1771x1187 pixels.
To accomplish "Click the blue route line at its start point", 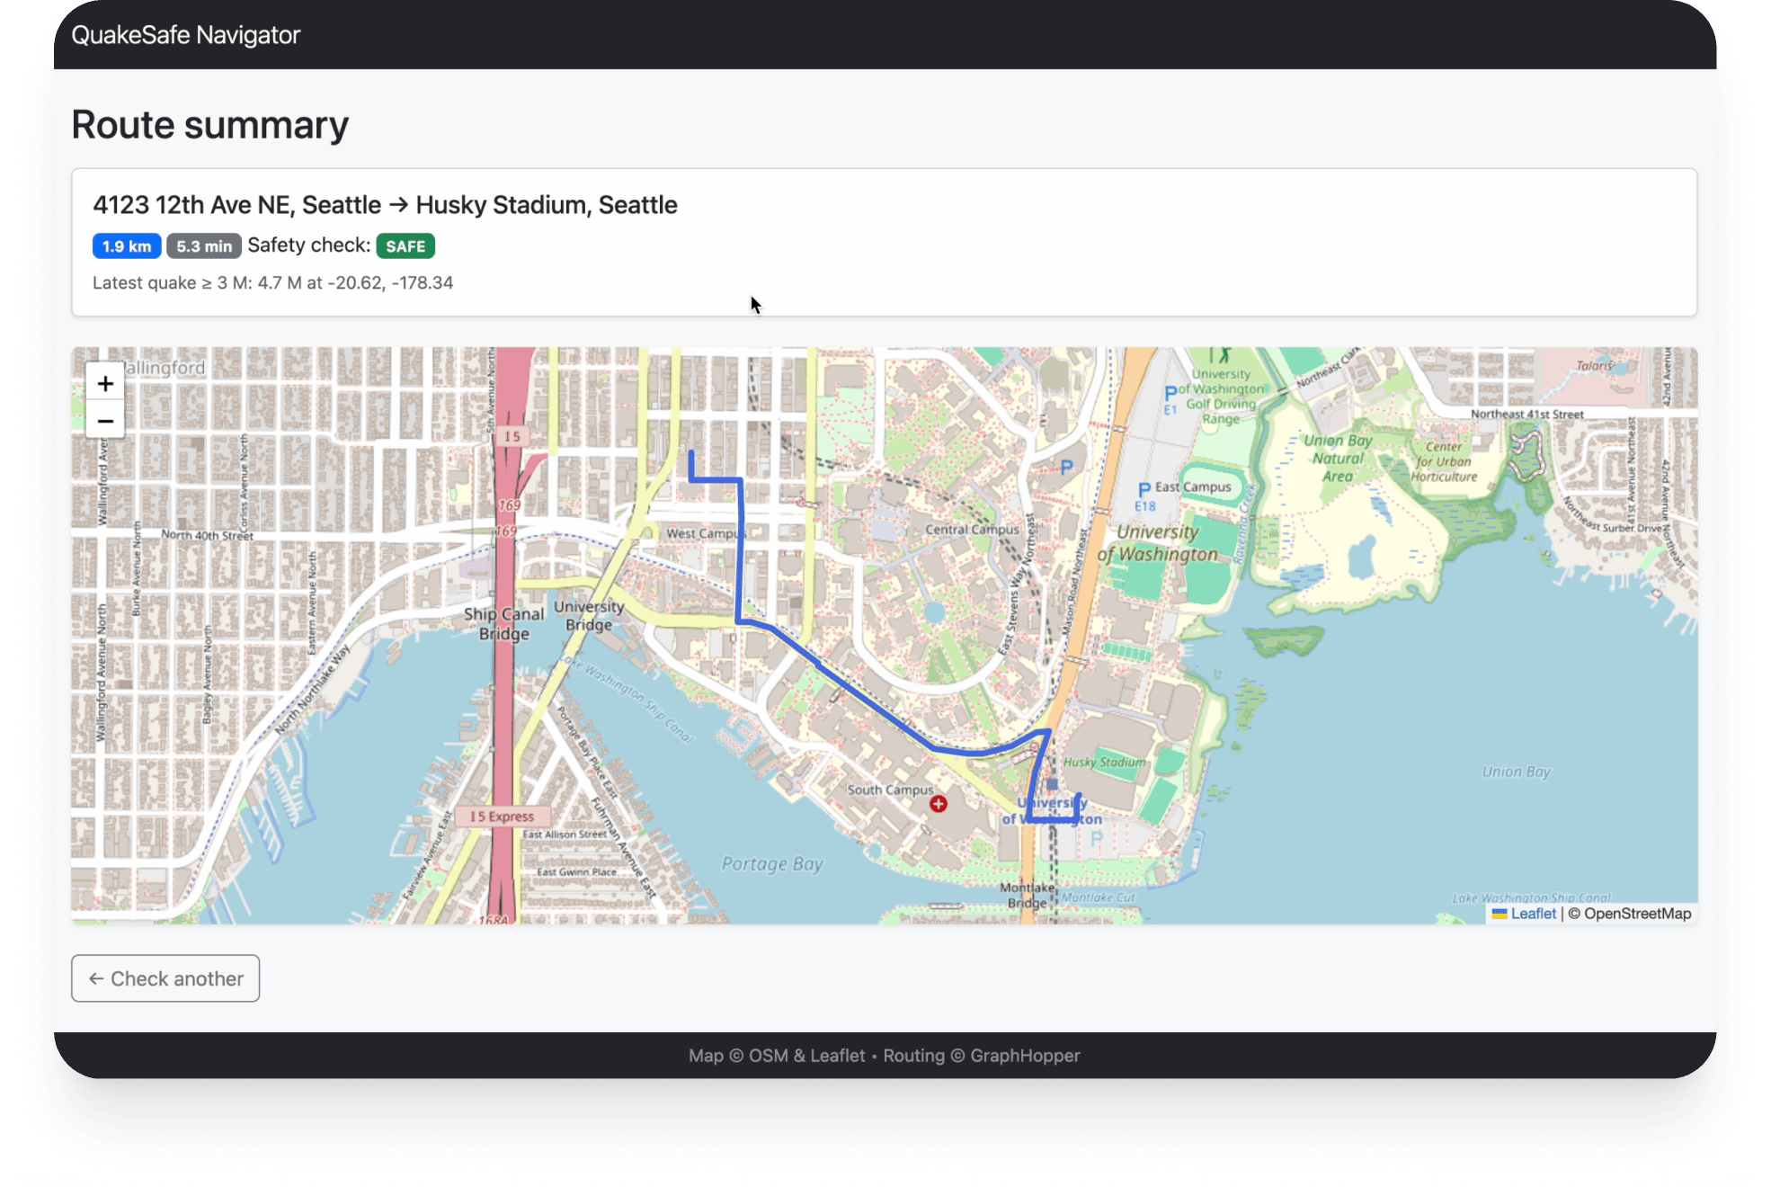I will pos(691,454).
